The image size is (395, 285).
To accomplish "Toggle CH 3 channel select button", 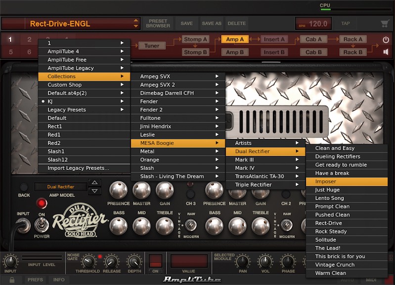I will pos(190,194).
